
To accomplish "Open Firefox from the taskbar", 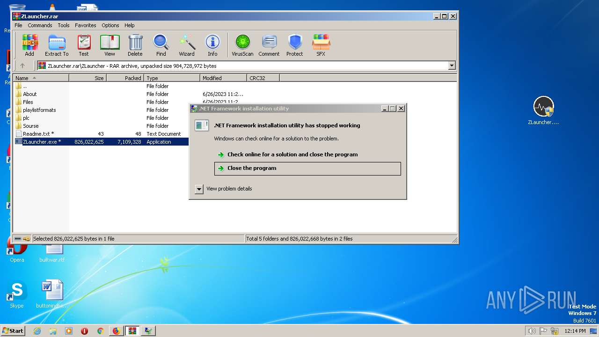I will point(116,331).
